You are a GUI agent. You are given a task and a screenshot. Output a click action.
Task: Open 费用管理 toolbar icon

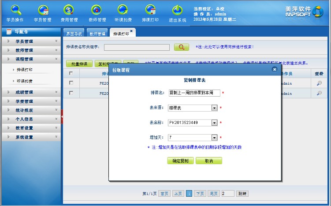pos(69,11)
